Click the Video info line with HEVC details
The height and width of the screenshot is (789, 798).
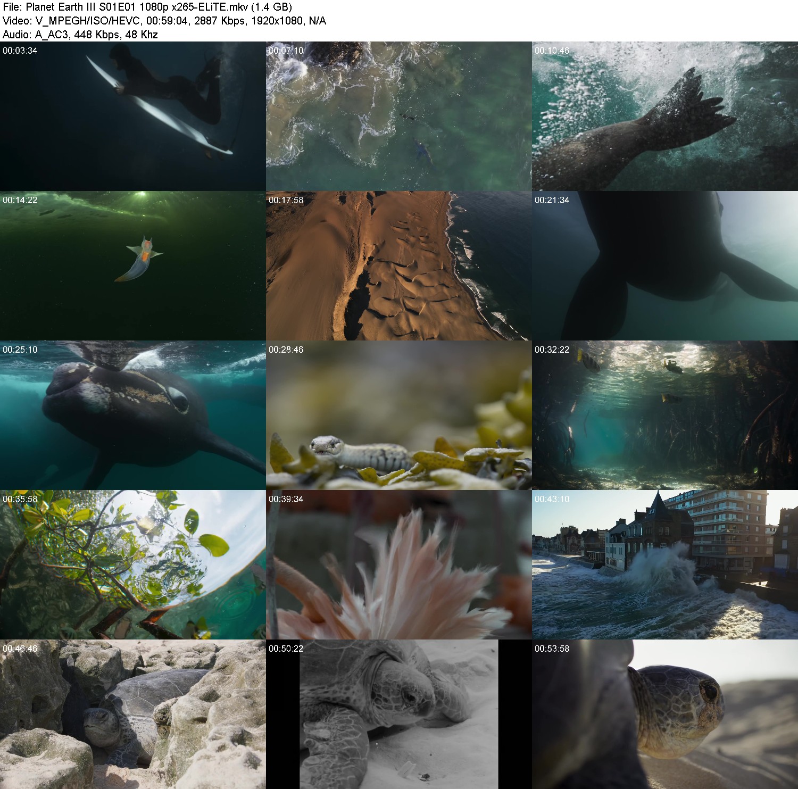tap(164, 21)
